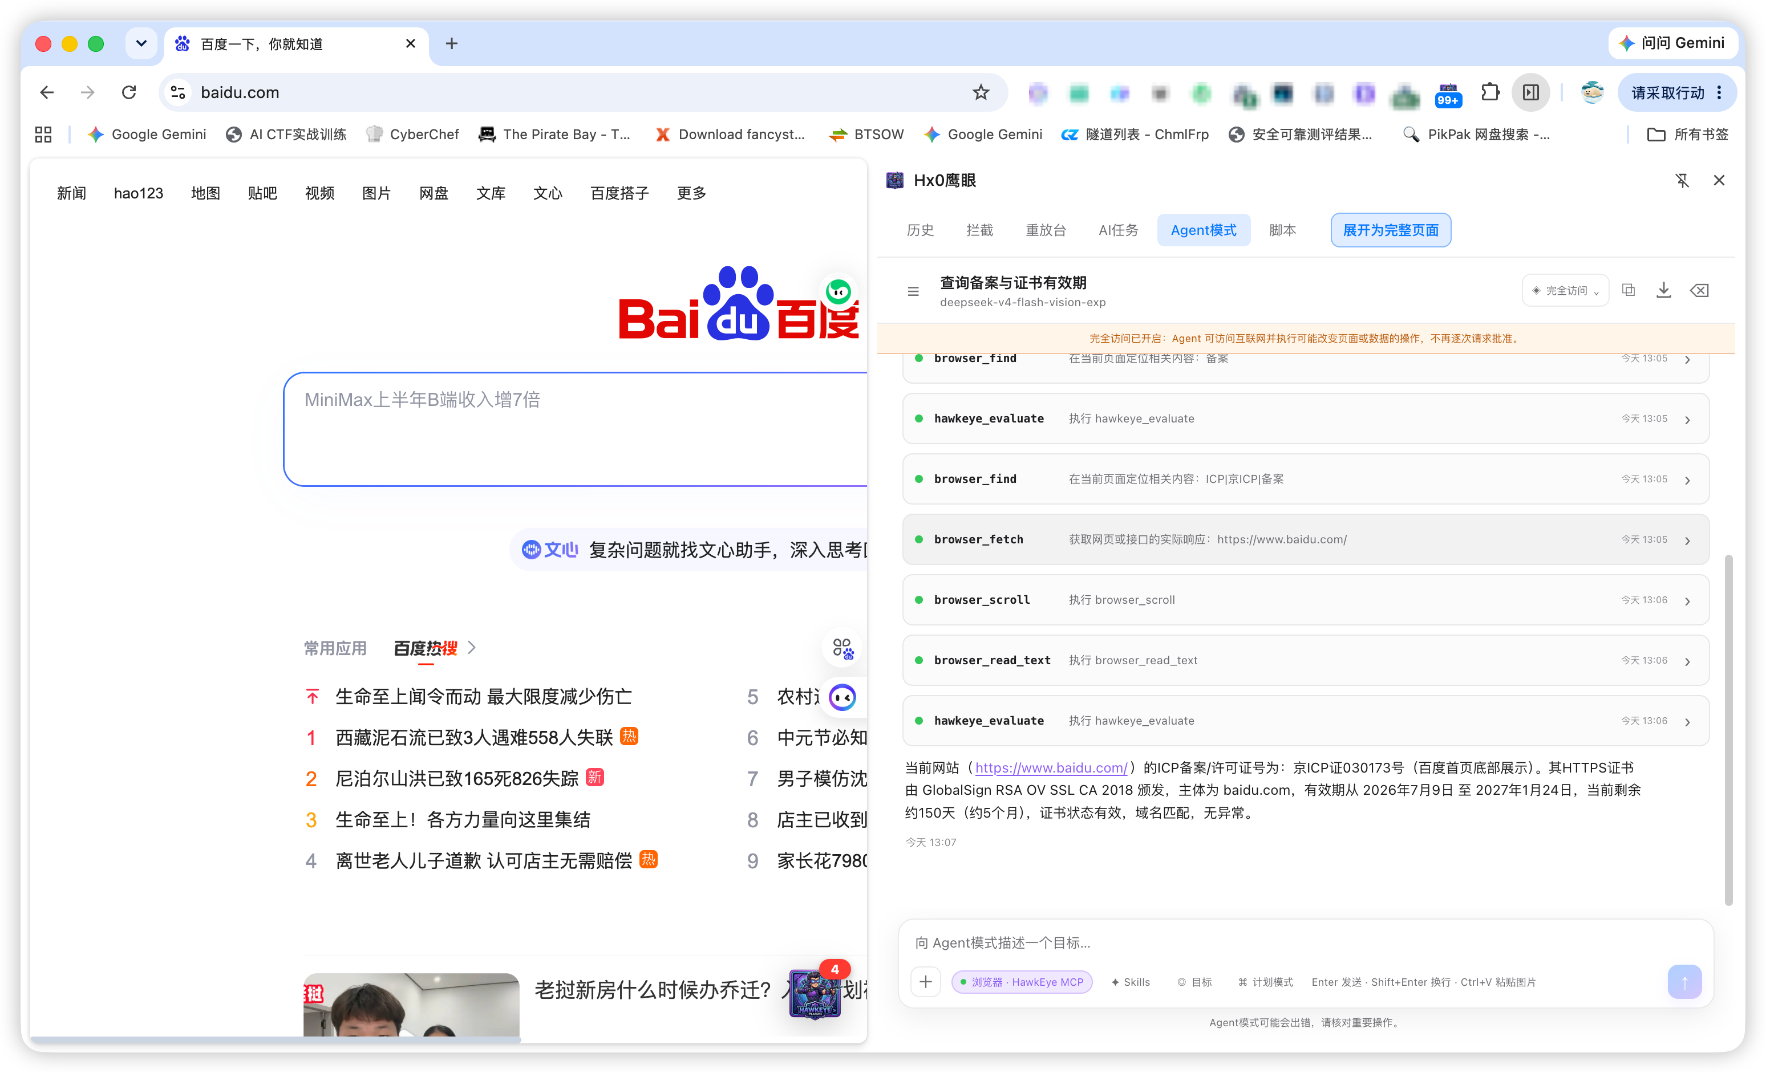The width and height of the screenshot is (1766, 1073).
Task: Open the conversation list hamburger menu
Action: tap(913, 291)
